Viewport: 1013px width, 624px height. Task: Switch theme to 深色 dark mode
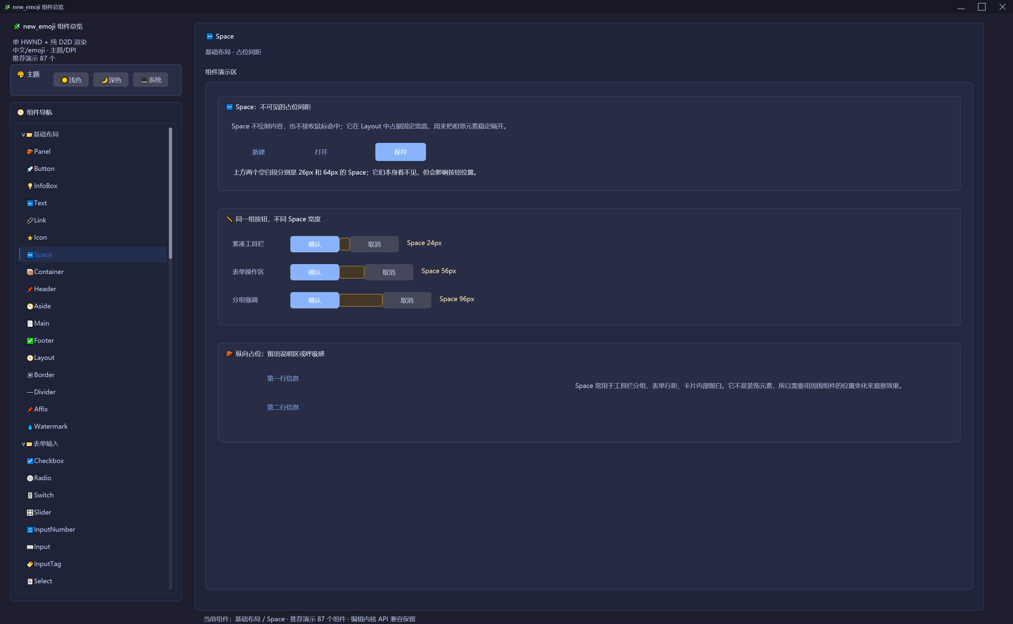111,80
